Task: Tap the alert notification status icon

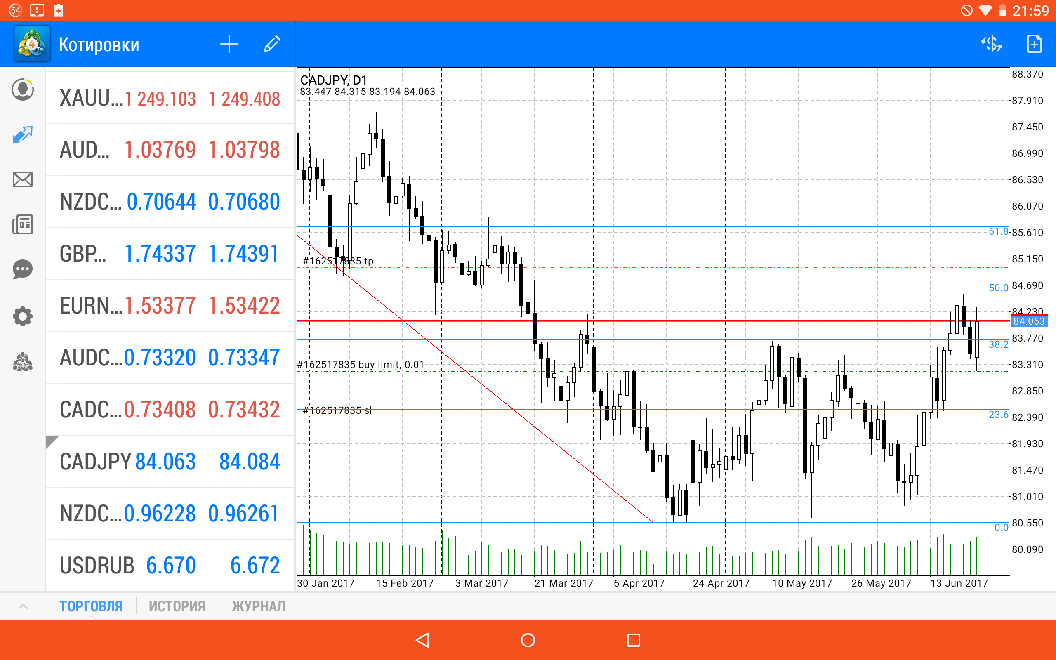Action: pyautogui.click(x=38, y=10)
